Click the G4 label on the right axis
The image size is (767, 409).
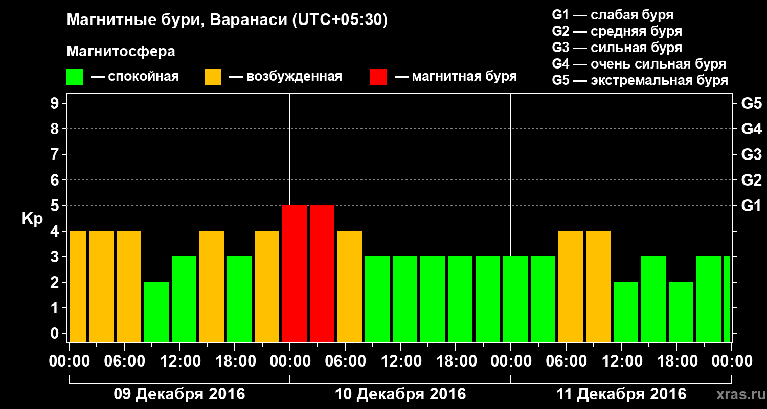point(751,129)
